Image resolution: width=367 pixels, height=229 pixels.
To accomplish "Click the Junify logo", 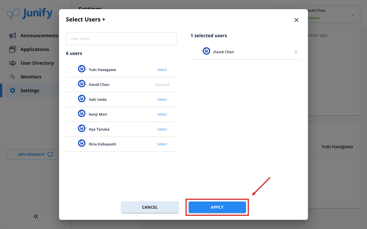I will (30, 13).
